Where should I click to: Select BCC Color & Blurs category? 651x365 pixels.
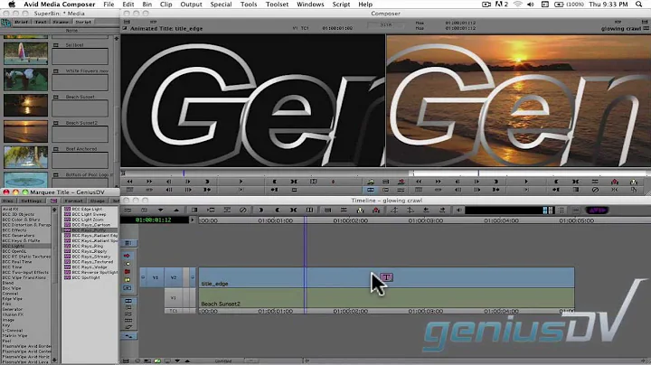(x=21, y=220)
